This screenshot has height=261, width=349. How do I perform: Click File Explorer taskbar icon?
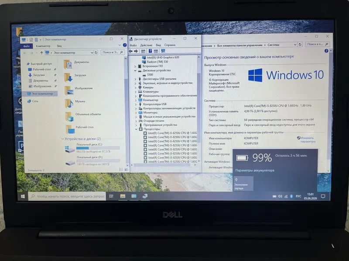[123, 196]
